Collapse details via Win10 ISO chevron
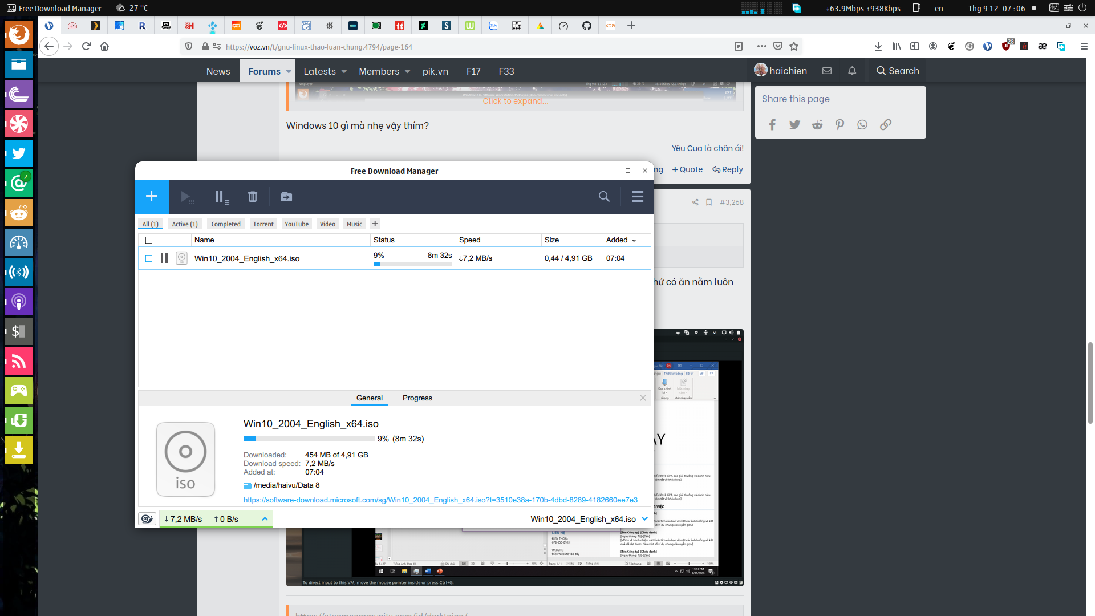 click(644, 519)
